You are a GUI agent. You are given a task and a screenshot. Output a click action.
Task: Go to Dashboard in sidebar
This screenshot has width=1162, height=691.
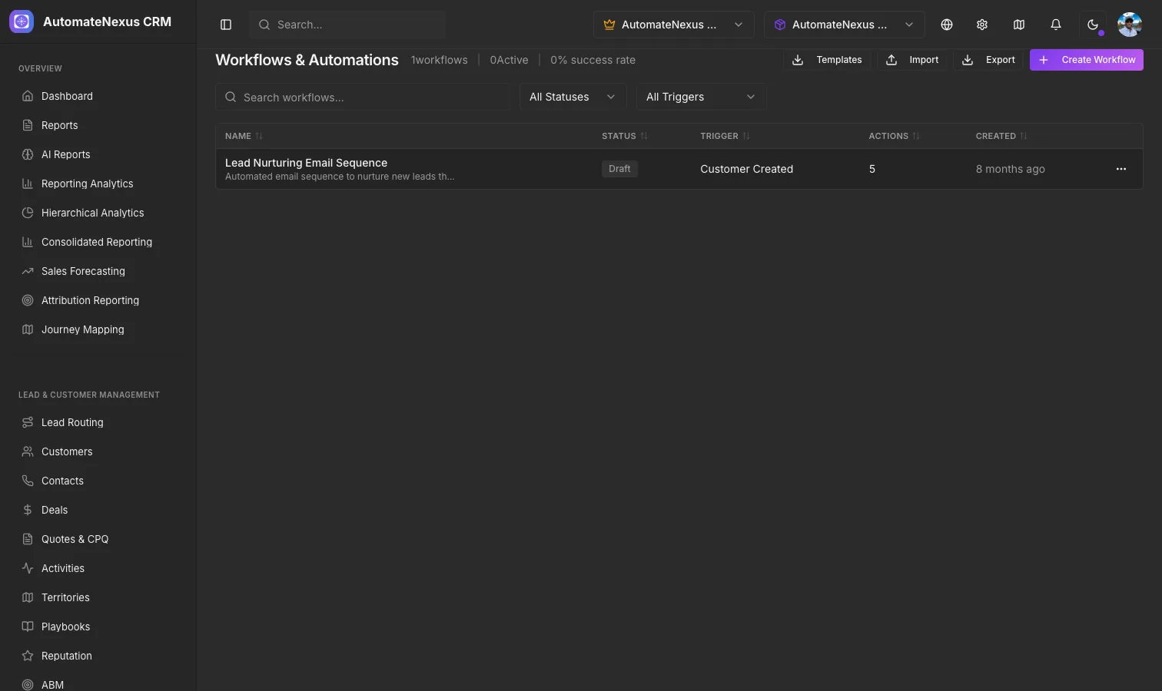click(98, 96)
